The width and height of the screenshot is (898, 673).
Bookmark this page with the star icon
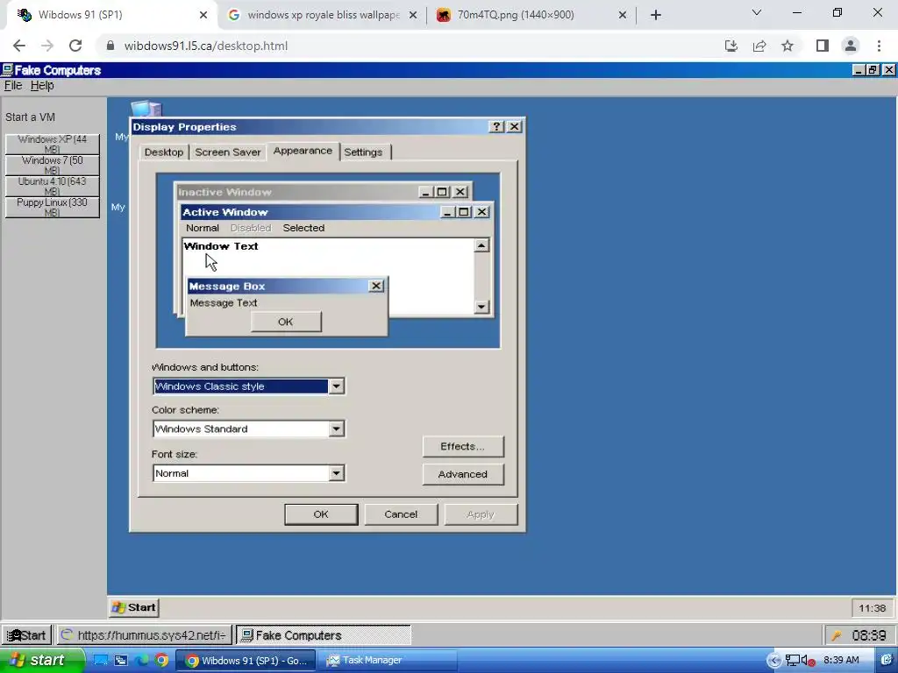788,46
